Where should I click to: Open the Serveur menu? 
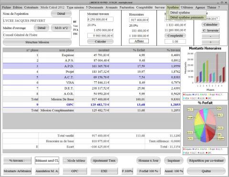pos(159,8)
